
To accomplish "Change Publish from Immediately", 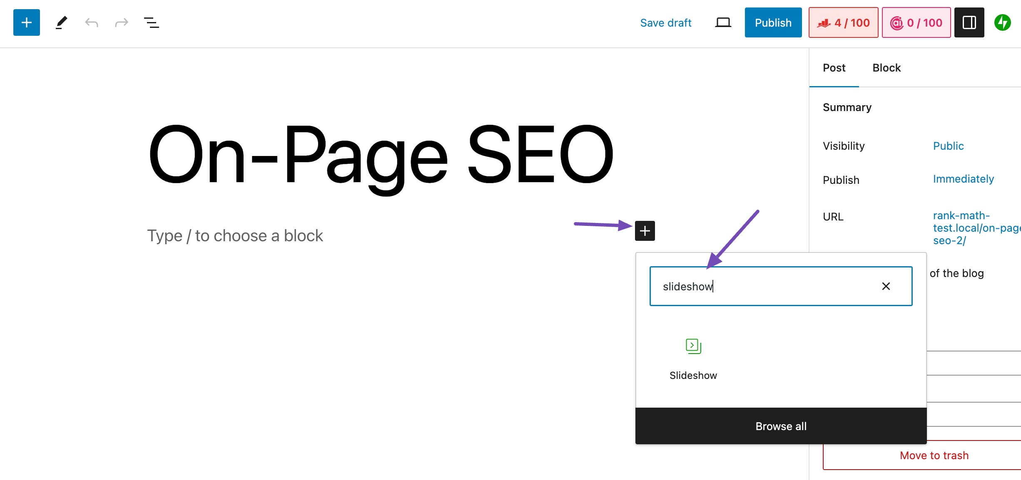I will click(x=963, y=179).
